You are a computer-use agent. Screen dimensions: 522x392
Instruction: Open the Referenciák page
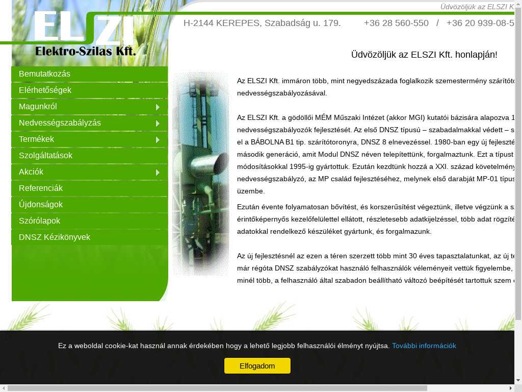(x=90, y=188)
